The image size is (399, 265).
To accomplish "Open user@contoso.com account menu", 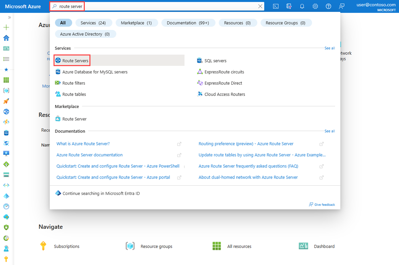I will [x=376, y=7].
